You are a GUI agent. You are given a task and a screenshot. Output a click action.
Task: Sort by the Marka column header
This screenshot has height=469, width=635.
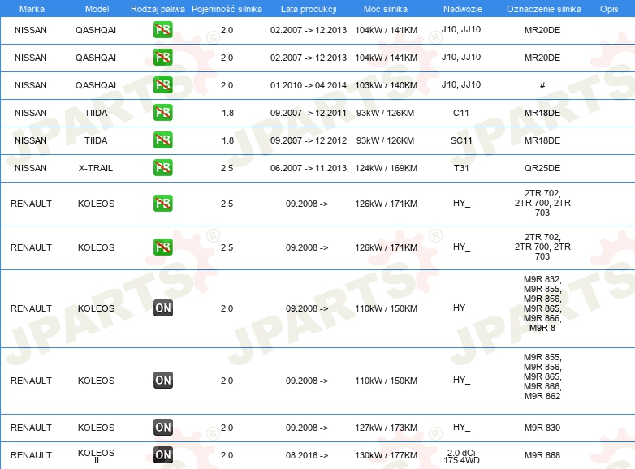point(32,9)
